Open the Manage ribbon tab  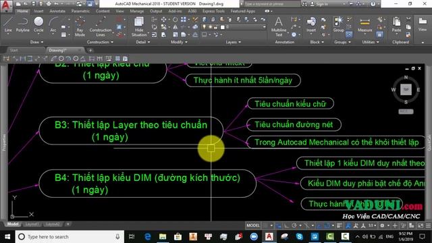pos(137,11)
